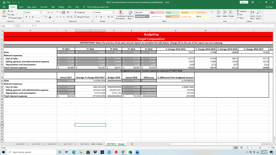
Task: Click the Sign in button
Action: [243, 2]
